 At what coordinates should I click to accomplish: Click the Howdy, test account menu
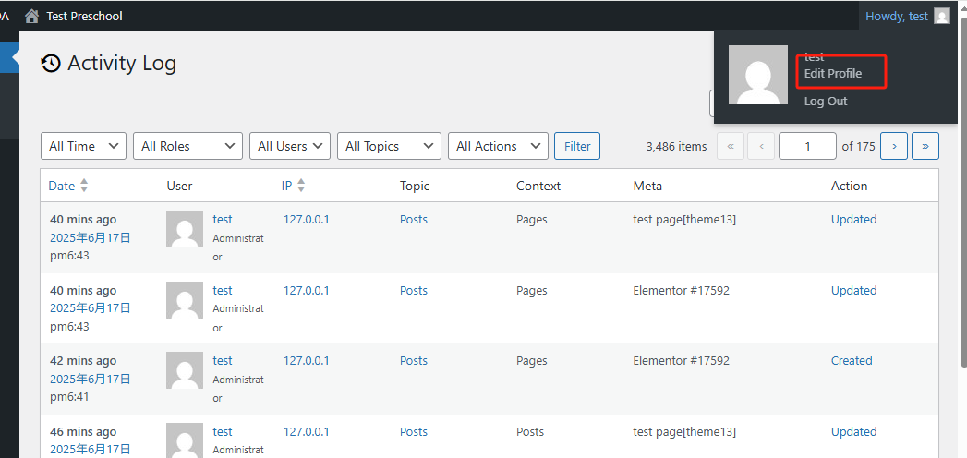point(897,16)
